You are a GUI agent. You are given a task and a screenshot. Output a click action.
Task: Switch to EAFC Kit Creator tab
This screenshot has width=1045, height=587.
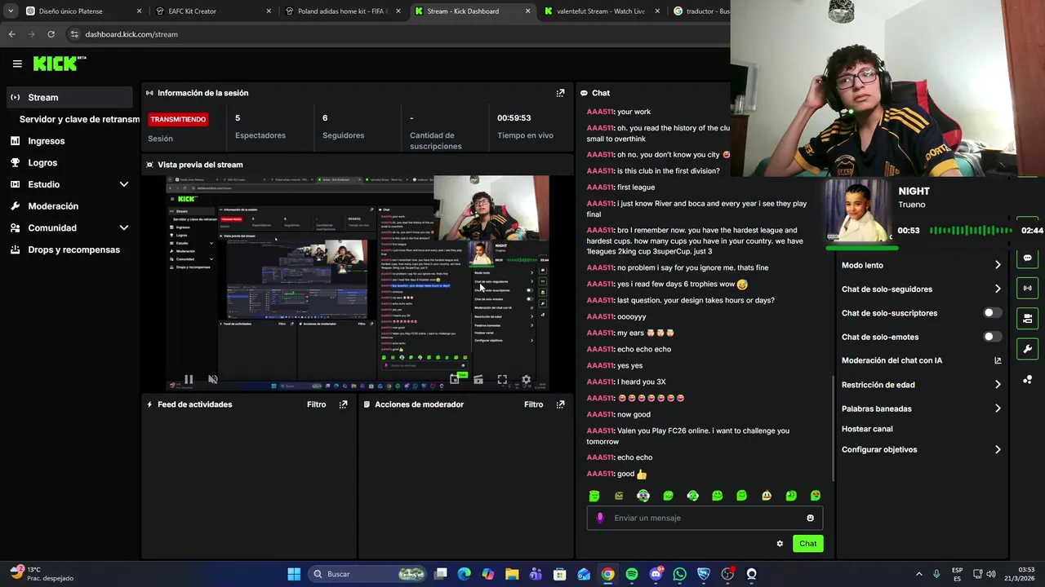tap(213, 11)
